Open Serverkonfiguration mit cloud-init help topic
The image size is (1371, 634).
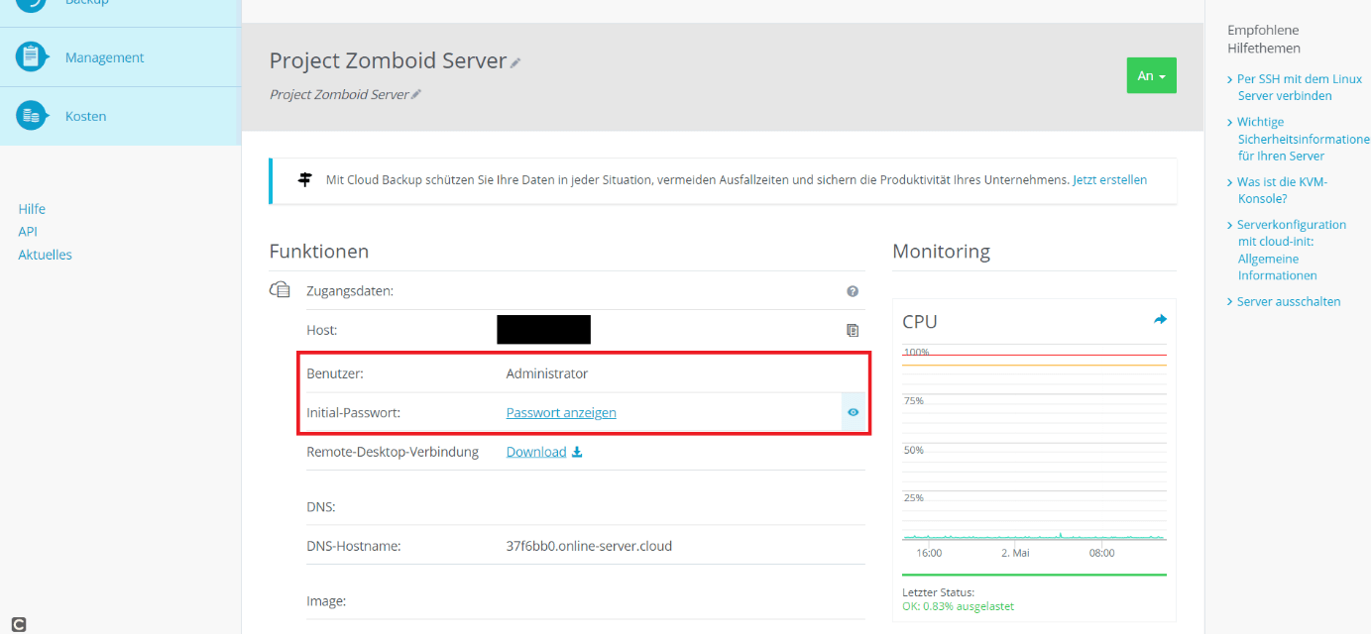tap(1292, 250)
